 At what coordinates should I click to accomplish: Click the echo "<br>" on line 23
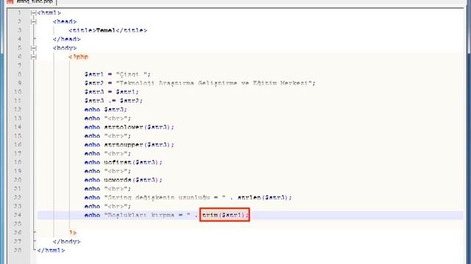tap(108, 206)
